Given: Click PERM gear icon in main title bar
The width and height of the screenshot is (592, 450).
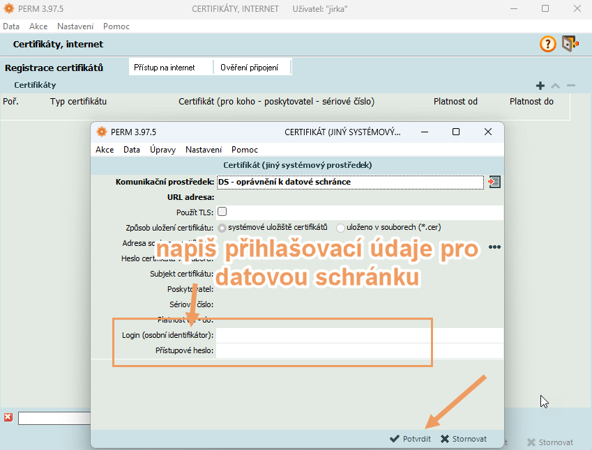Looking at the screenshot, I should 8,8.
